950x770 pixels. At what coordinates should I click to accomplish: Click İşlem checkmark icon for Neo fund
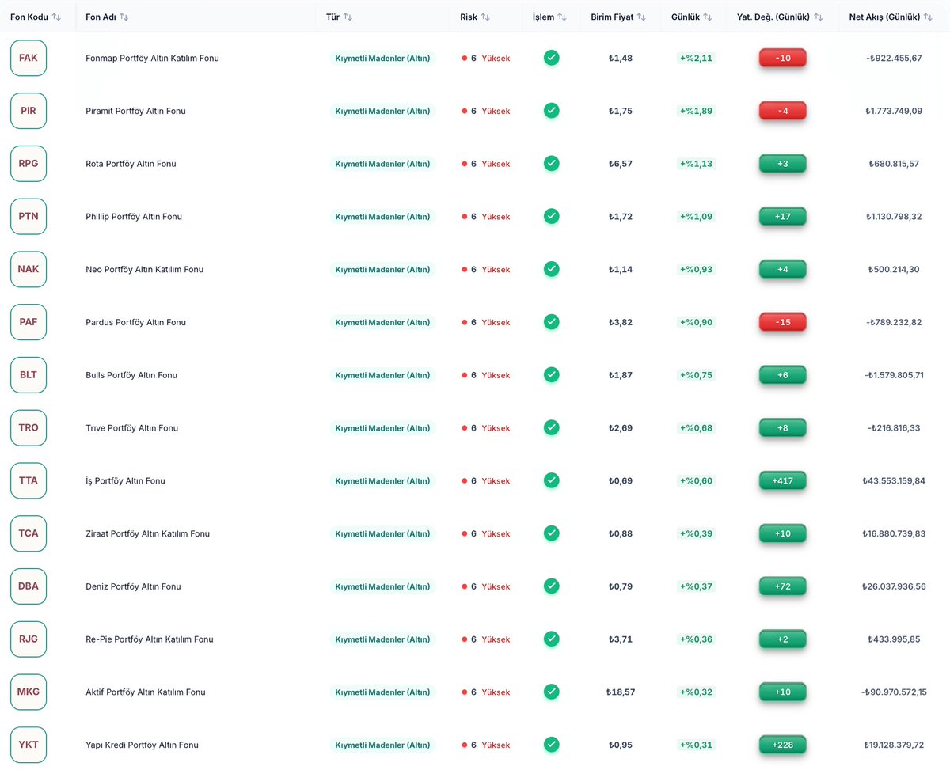point(552,269)
